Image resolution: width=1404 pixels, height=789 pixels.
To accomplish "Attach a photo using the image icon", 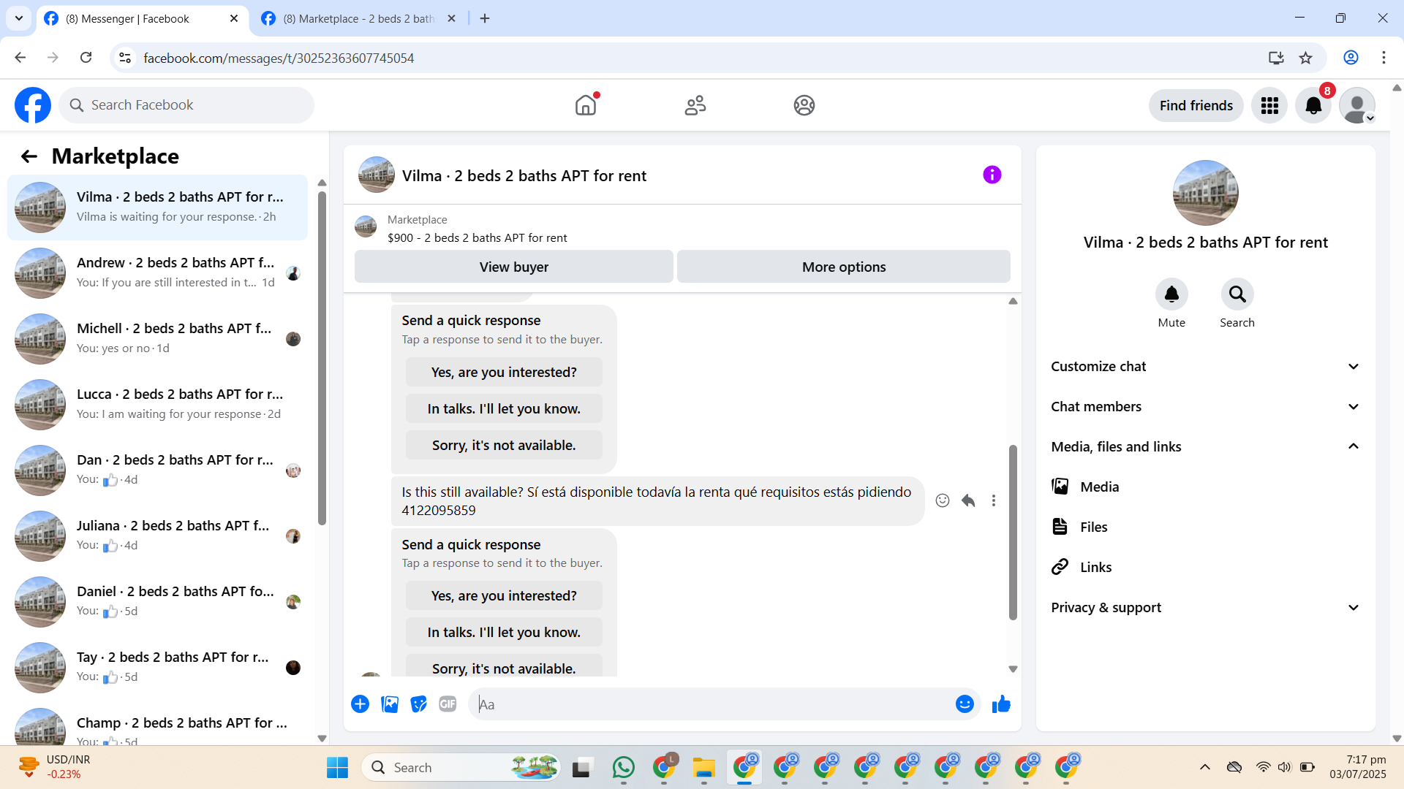I will [390, 704].
